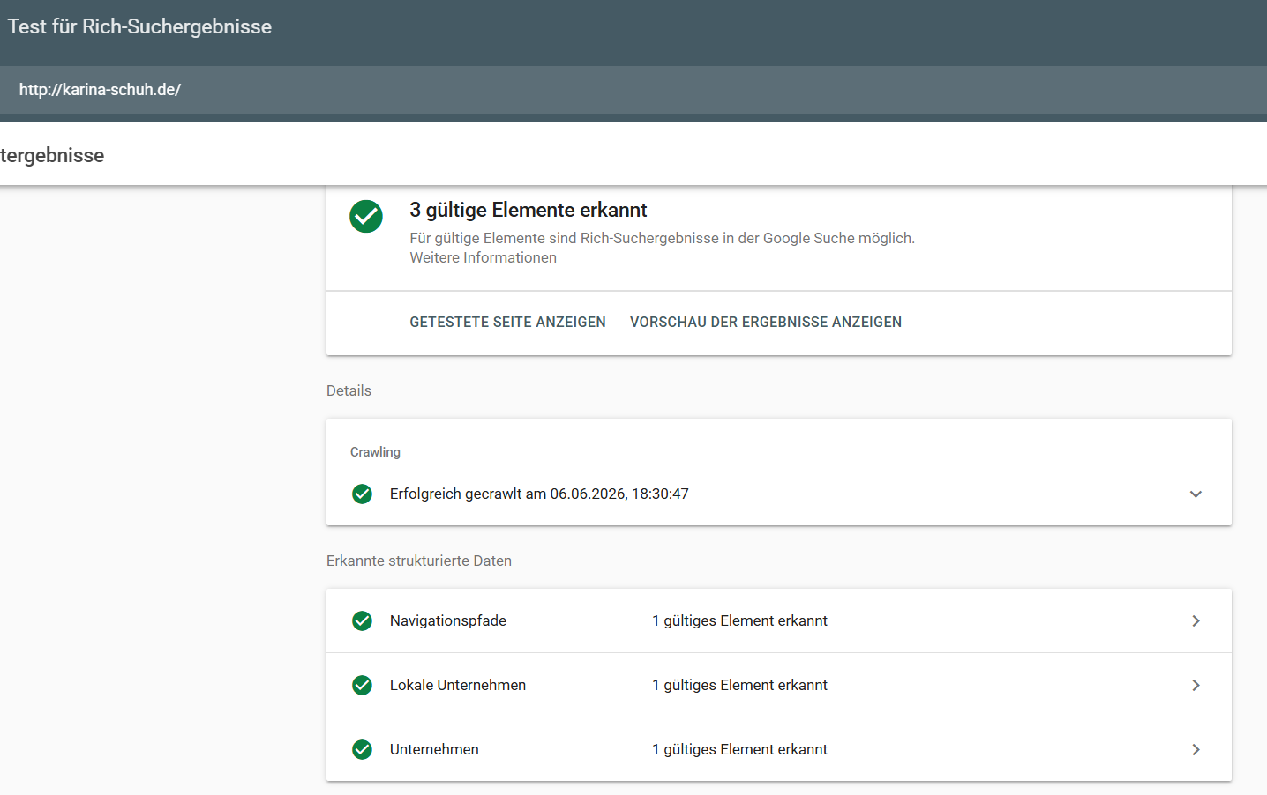Select the Navigationspfade row label
This screenshot has width=1267, height=795.
coord(448,620)
